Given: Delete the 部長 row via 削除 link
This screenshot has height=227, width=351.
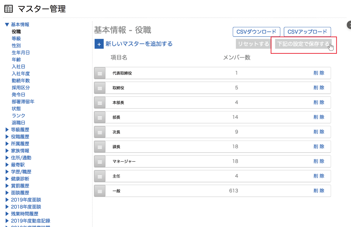Looking at the screenshot, I should point(319,117).
